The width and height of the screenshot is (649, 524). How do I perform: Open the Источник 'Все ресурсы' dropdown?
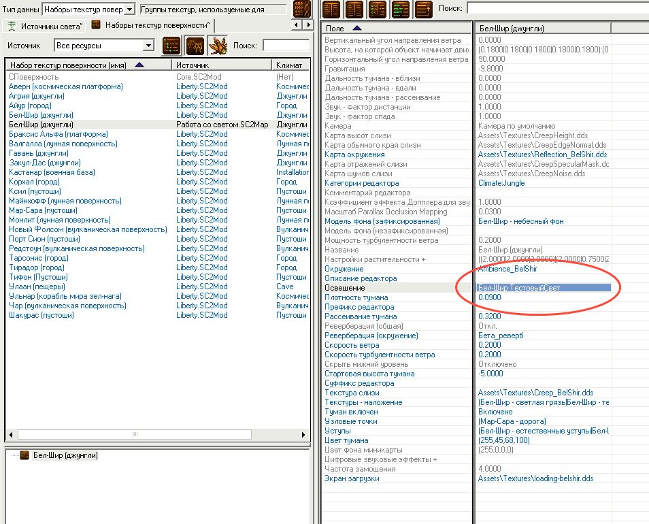tap(148, 46)
